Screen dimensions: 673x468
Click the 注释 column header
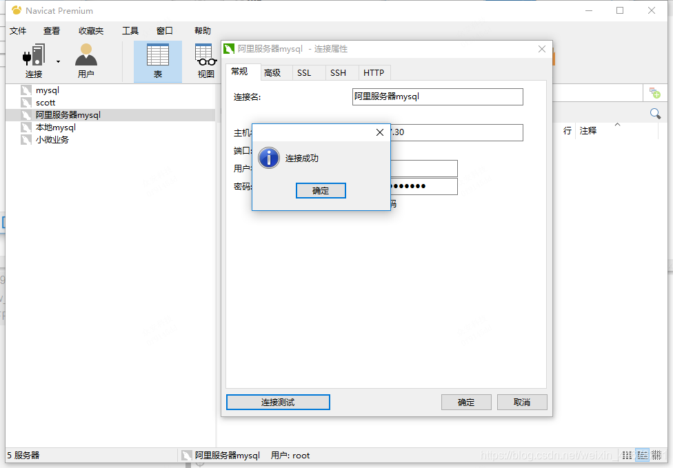[x=588, y=131]
